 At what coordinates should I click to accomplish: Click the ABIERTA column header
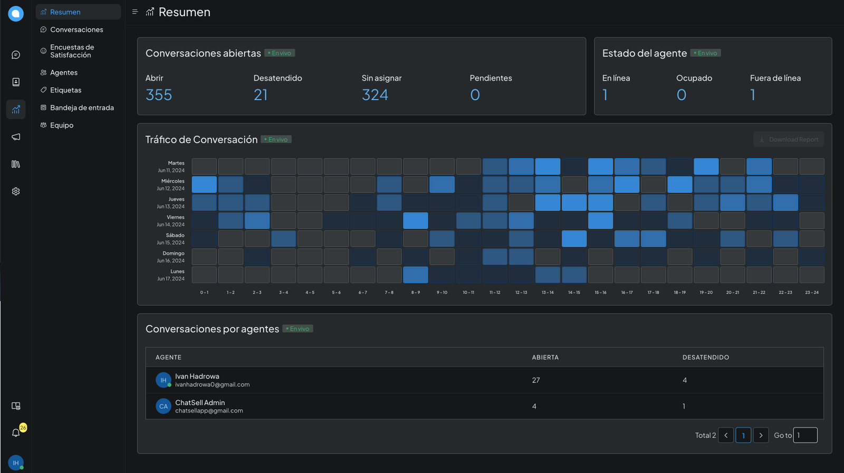pyautogui.click(x=545, y=358)
